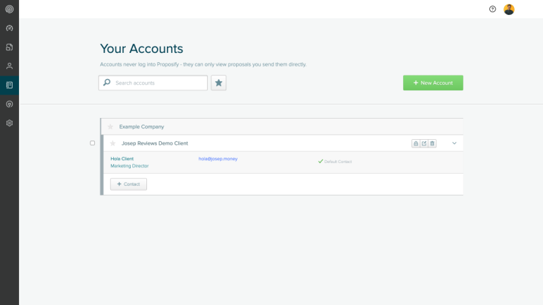Viewport: 543px width, 305px height.
Task: Open the people/user icon in sidebar
Action: (x=9, y=66)
